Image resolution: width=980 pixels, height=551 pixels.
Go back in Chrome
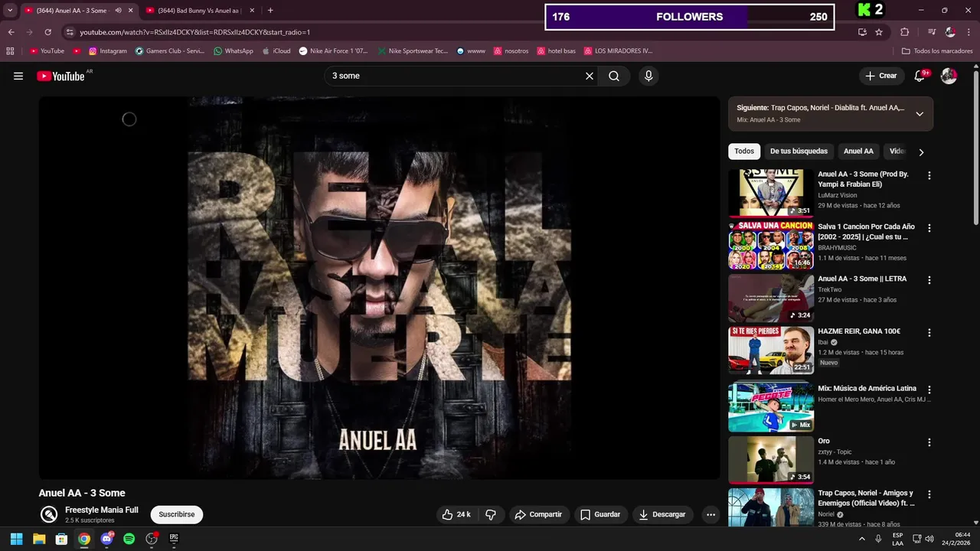click(11, 32)
